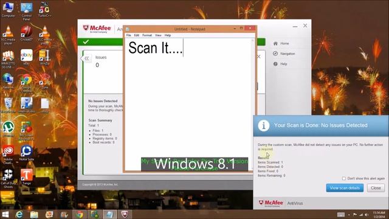
Task: Launch the uTorrent desktop shortcut
Action: coord(8,129)
